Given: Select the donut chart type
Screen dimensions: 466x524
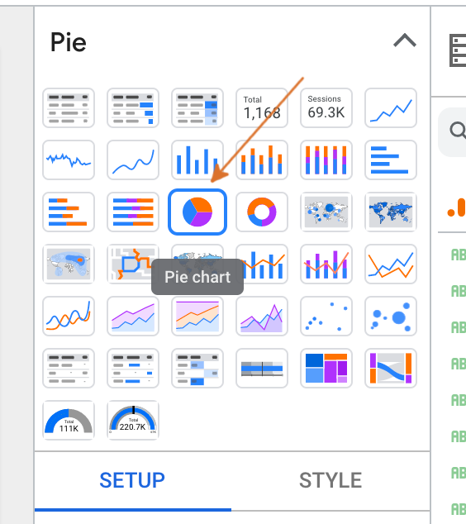Looking at the screenshot, I should 262,212.
